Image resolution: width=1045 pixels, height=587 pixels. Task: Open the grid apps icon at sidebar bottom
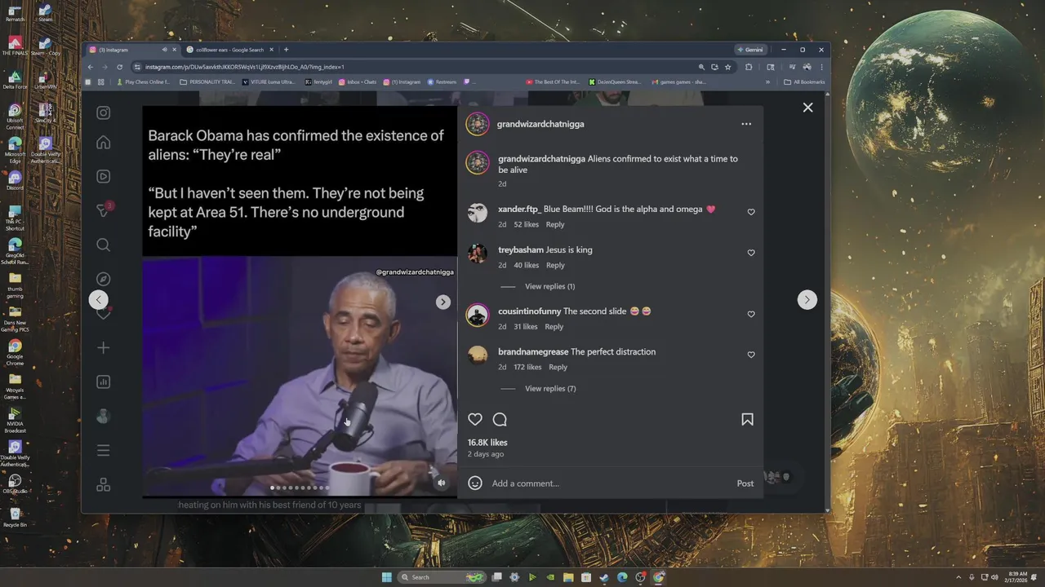104,485
